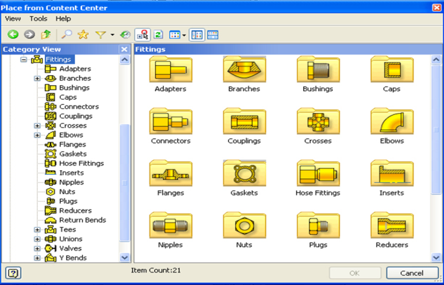Open the Adapters folder thumbnail
The image size is (444, 285).
pyautogui.click(x=171, y=70)
